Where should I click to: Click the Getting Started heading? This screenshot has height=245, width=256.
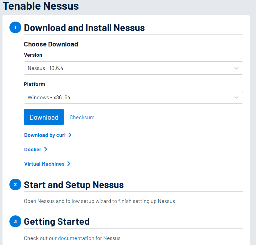click(57, 222)
